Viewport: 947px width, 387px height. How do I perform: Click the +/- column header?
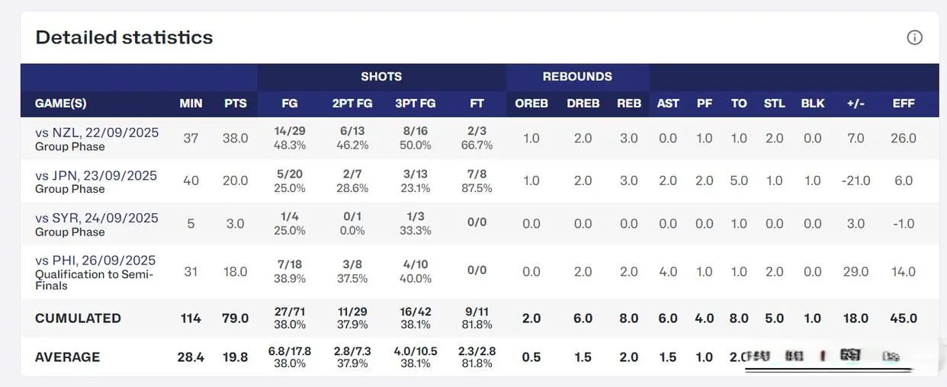tap(856, 103)
